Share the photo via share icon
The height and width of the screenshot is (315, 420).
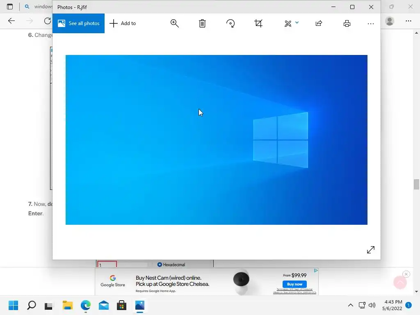pos(319,23)
